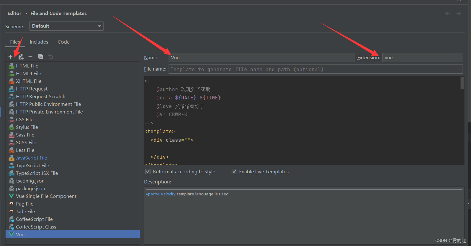The image size is (471, 246).
Task: Click the Name input field
Action: (x=262, y=57)
